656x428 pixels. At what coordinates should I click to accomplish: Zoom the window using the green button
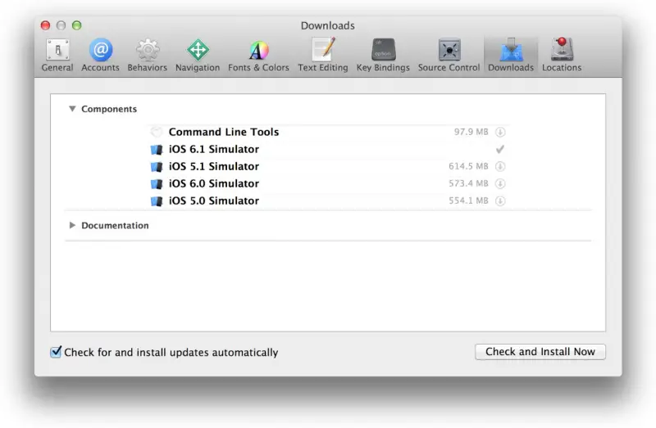pos(76,25)
